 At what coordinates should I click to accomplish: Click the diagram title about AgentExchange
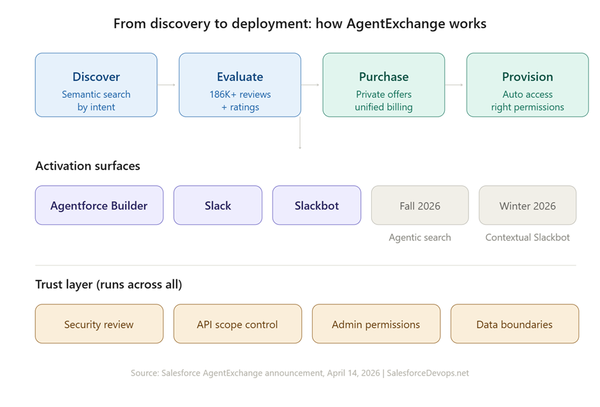[300, 24]
